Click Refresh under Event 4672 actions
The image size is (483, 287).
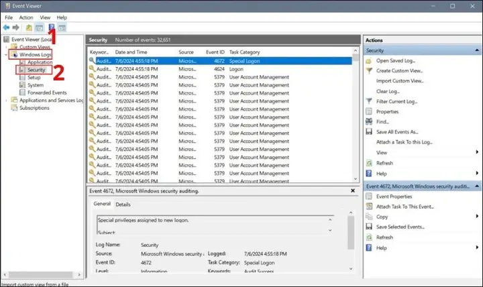[385, 237]
